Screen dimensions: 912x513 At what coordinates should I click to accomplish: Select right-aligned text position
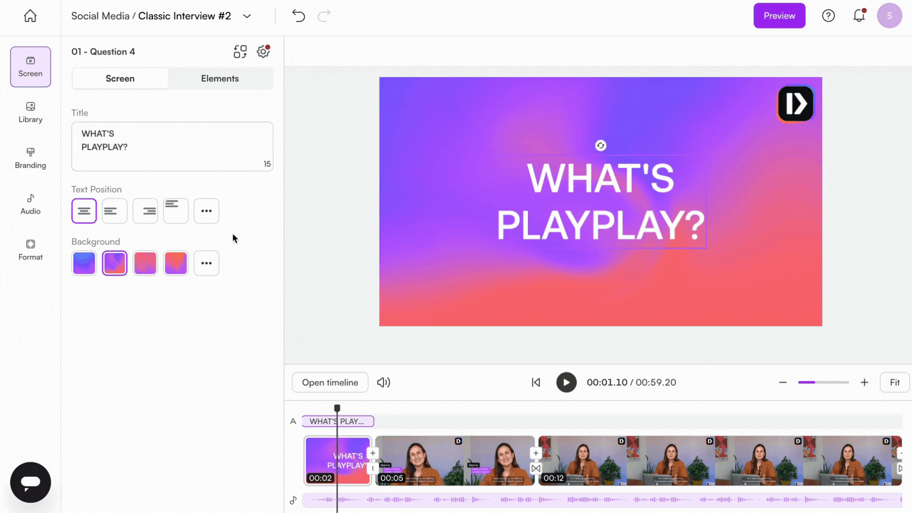[x=145, y=211]
